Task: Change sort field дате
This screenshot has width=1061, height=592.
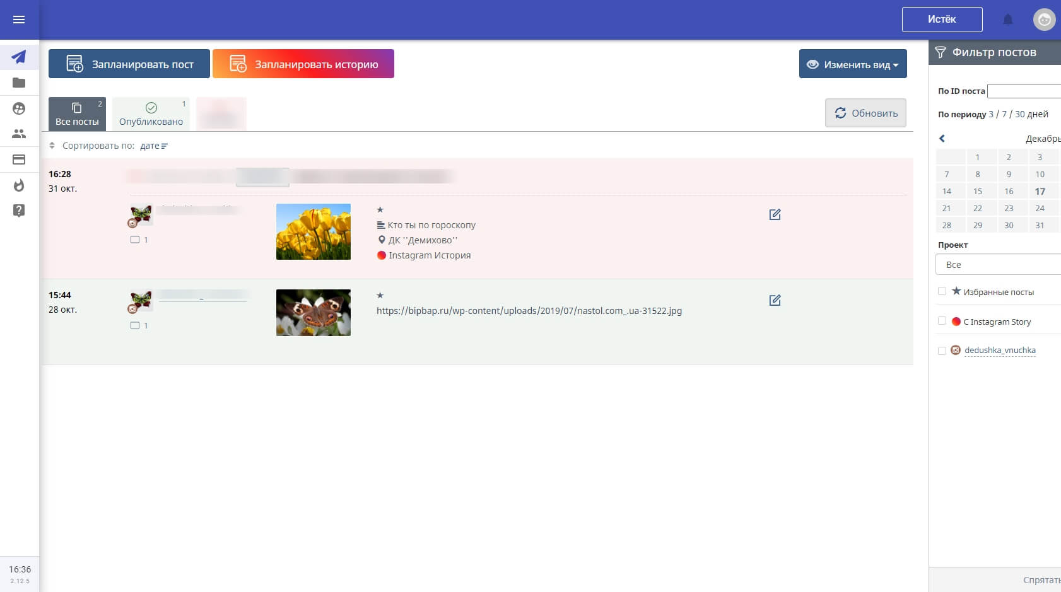Action: click(153, 146)
